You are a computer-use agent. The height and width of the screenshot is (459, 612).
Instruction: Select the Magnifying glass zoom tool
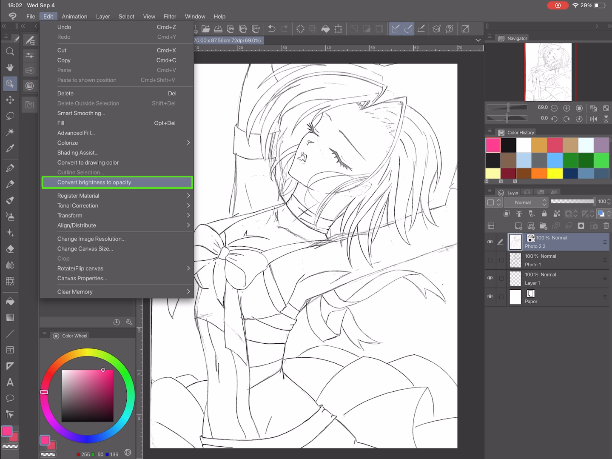click(10, 52)
